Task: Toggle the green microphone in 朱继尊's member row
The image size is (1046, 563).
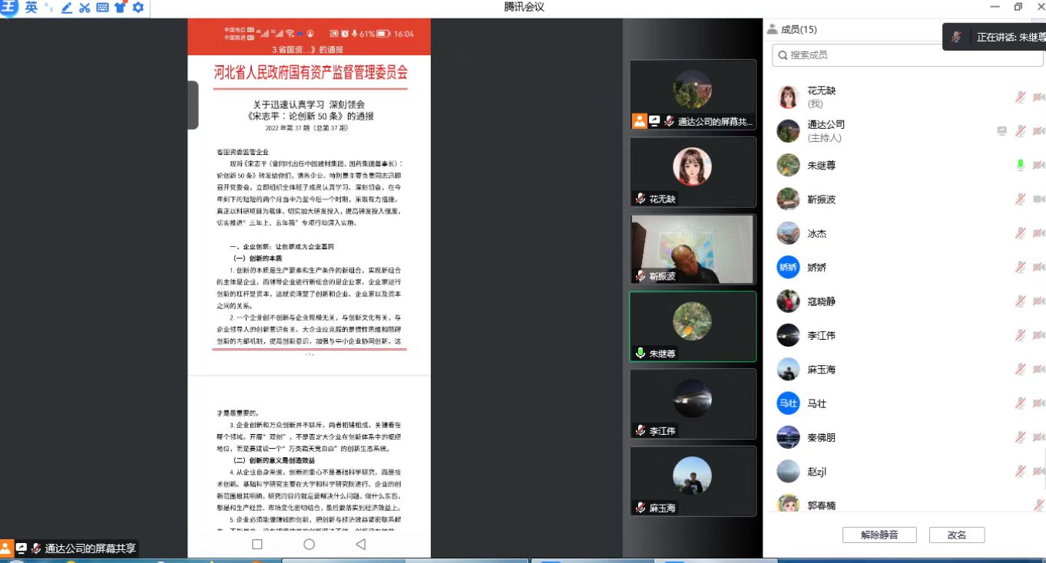Action: click(1020, 165)
